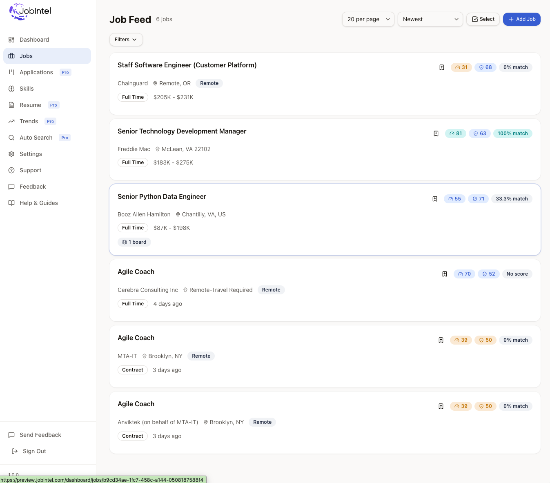Open Skills section
Screen dimensions: 550x483
click(47, 89)
